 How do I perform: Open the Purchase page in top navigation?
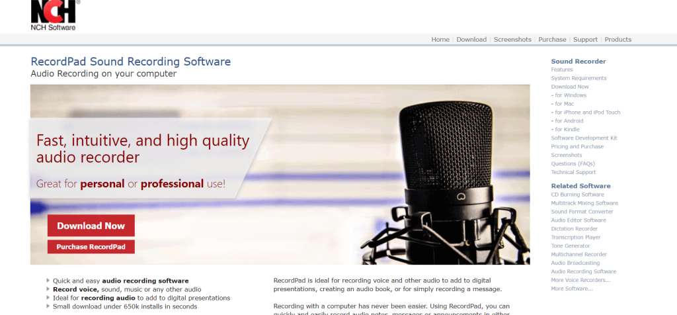click(x=552, y=39)
